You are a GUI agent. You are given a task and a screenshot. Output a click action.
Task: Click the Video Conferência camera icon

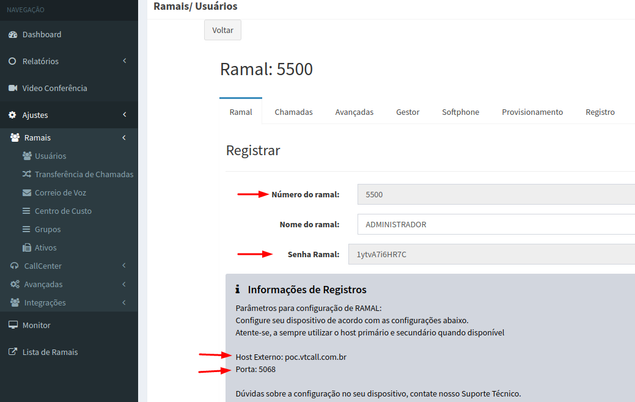(x=12, y=88)
